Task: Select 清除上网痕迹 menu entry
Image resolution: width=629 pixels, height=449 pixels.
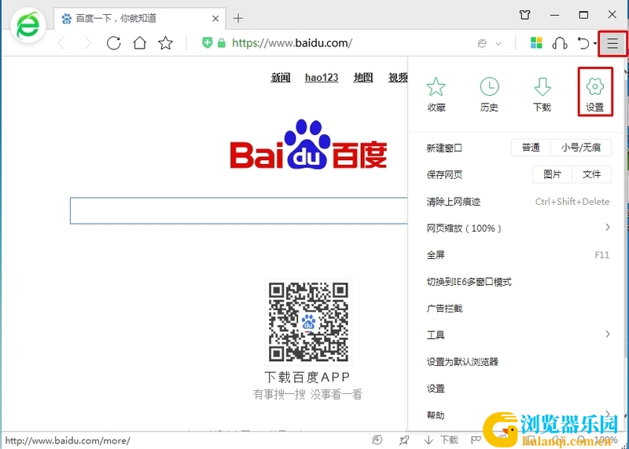Action: click(x=517, y=202)
